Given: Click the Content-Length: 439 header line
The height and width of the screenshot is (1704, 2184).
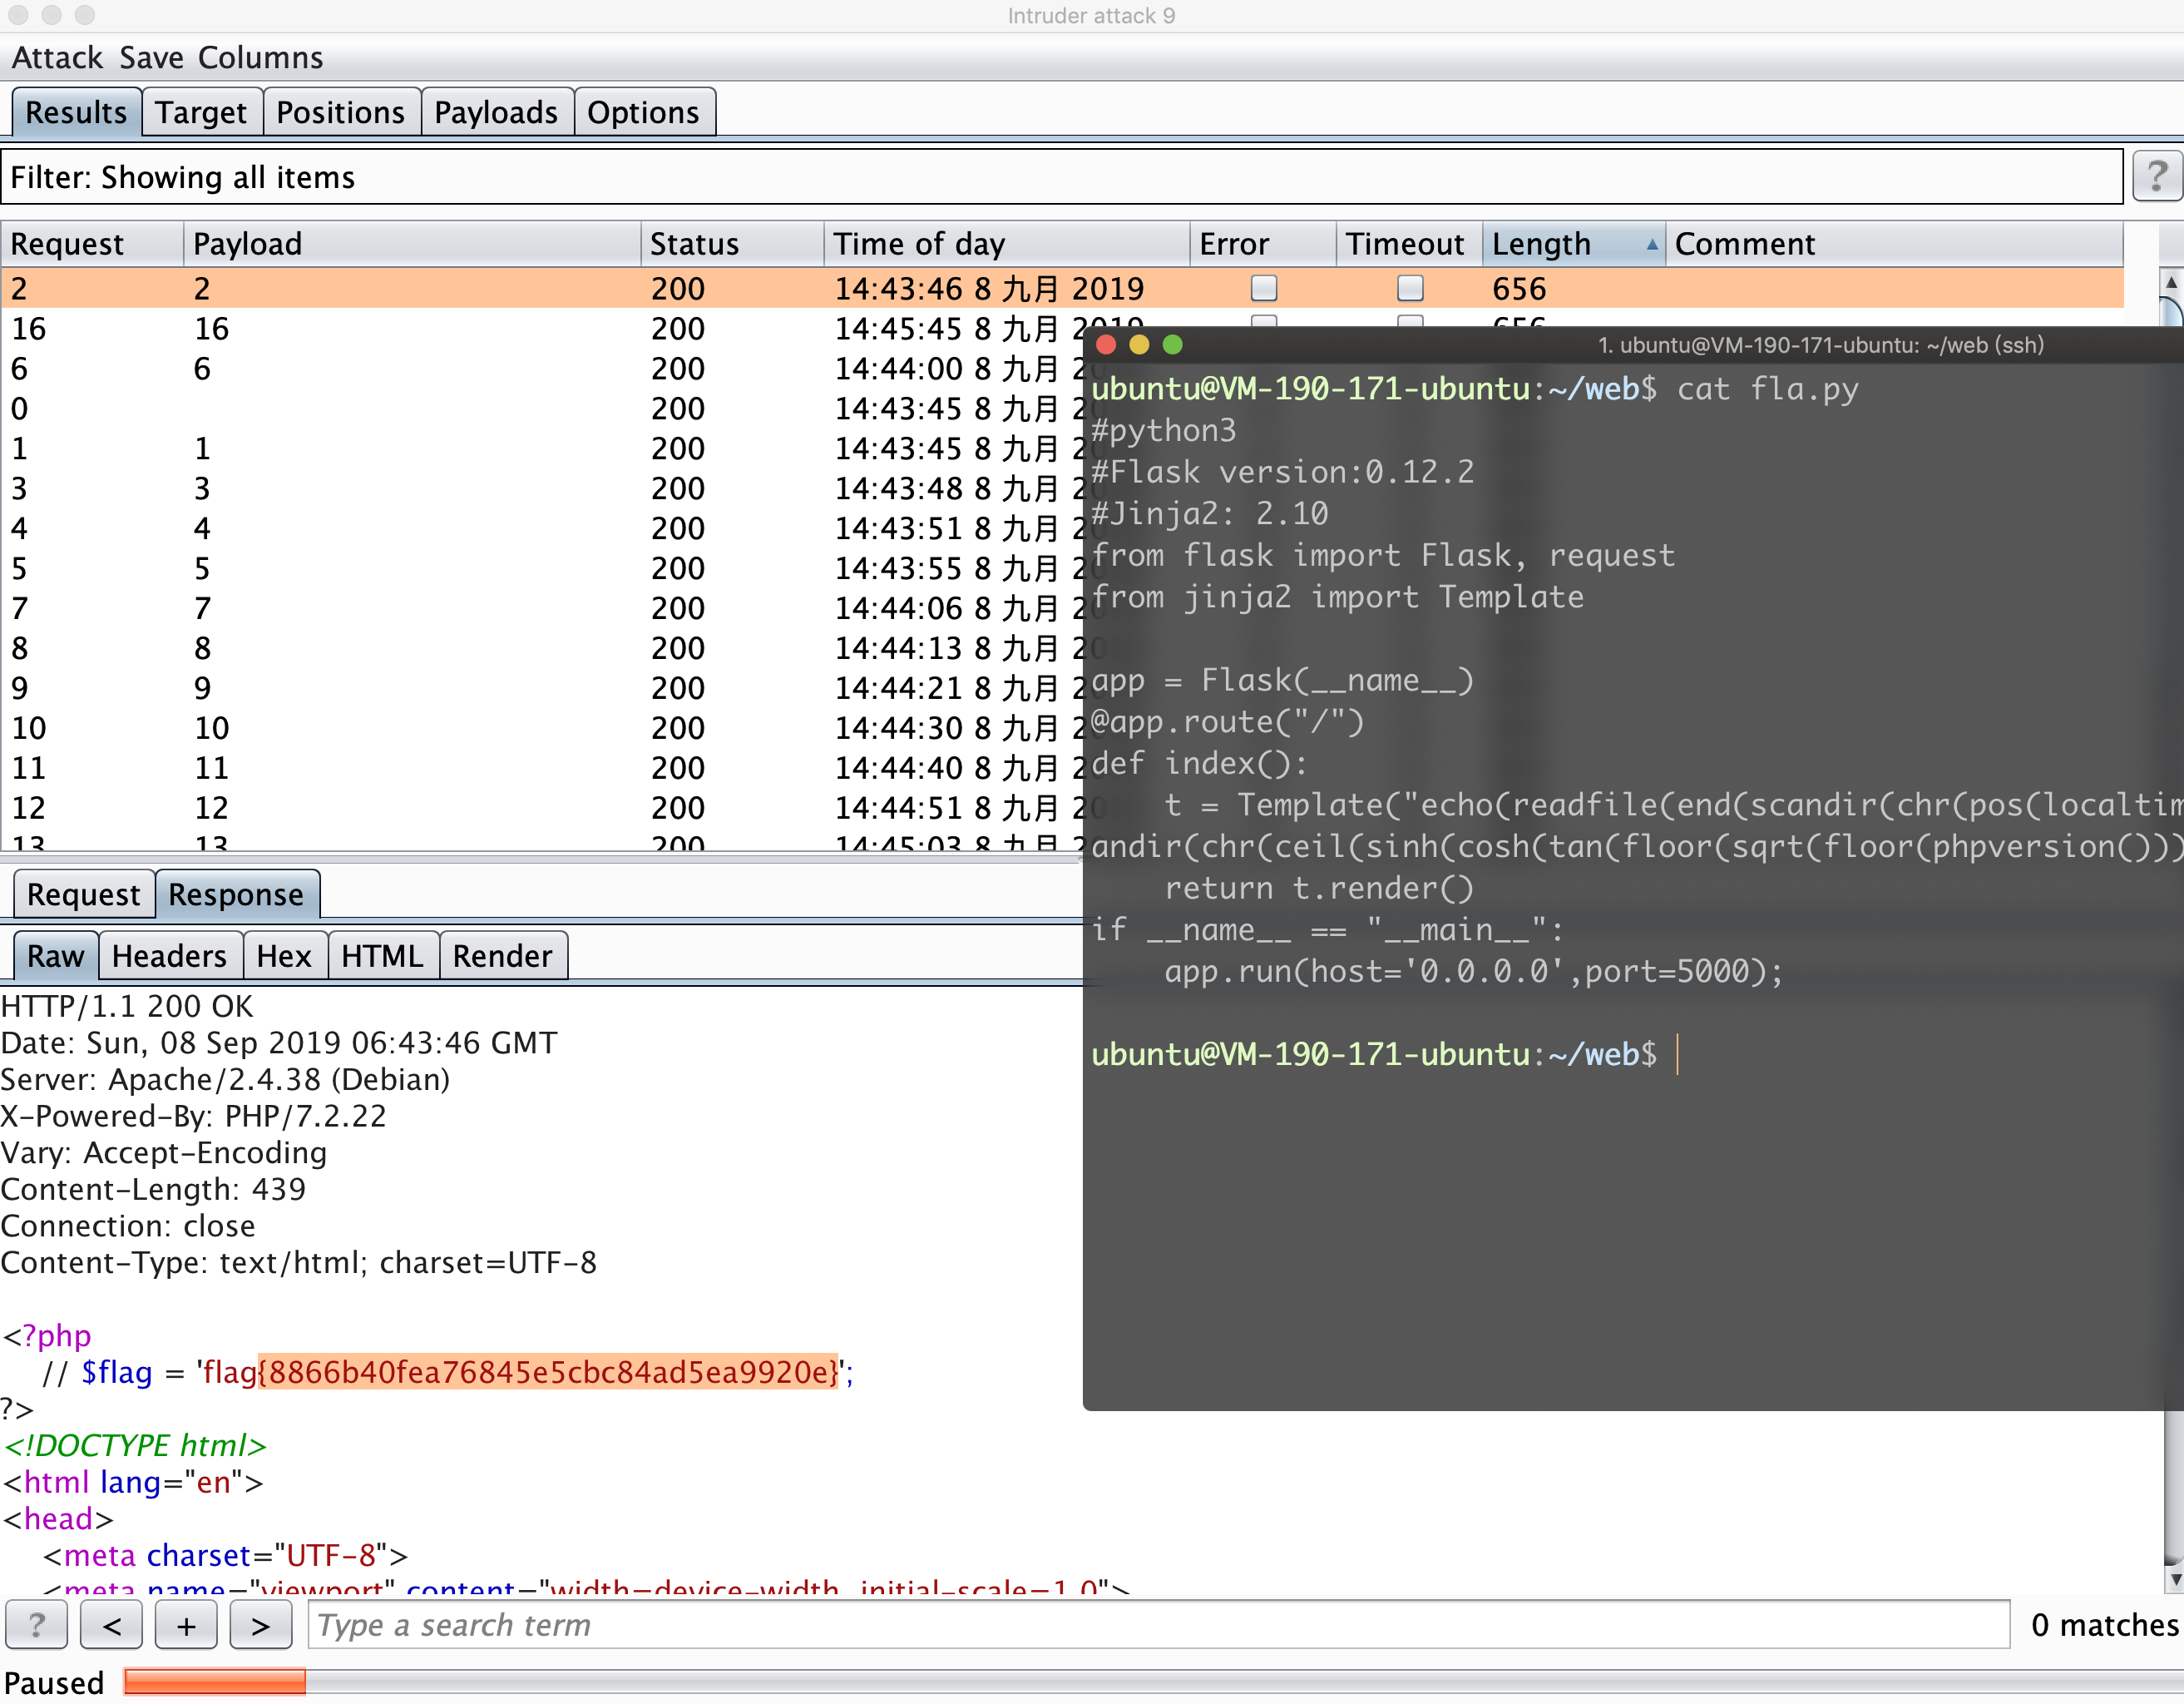Looking at the screenshot, I should 153,1189.
